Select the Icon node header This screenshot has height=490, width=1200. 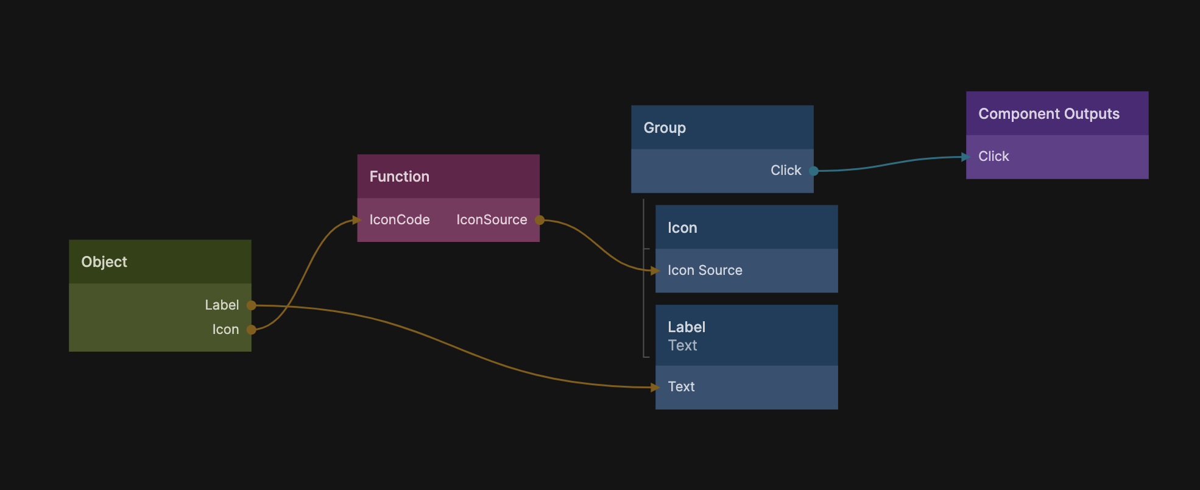(x=746, y=227)
